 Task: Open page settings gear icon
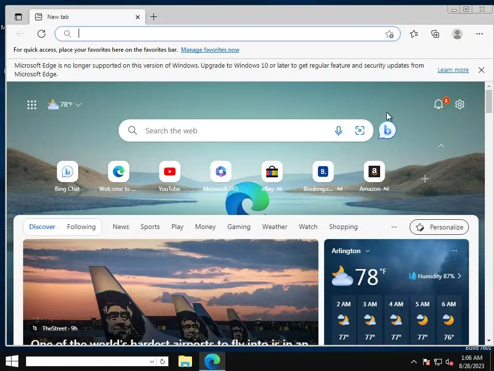(460, 104)
